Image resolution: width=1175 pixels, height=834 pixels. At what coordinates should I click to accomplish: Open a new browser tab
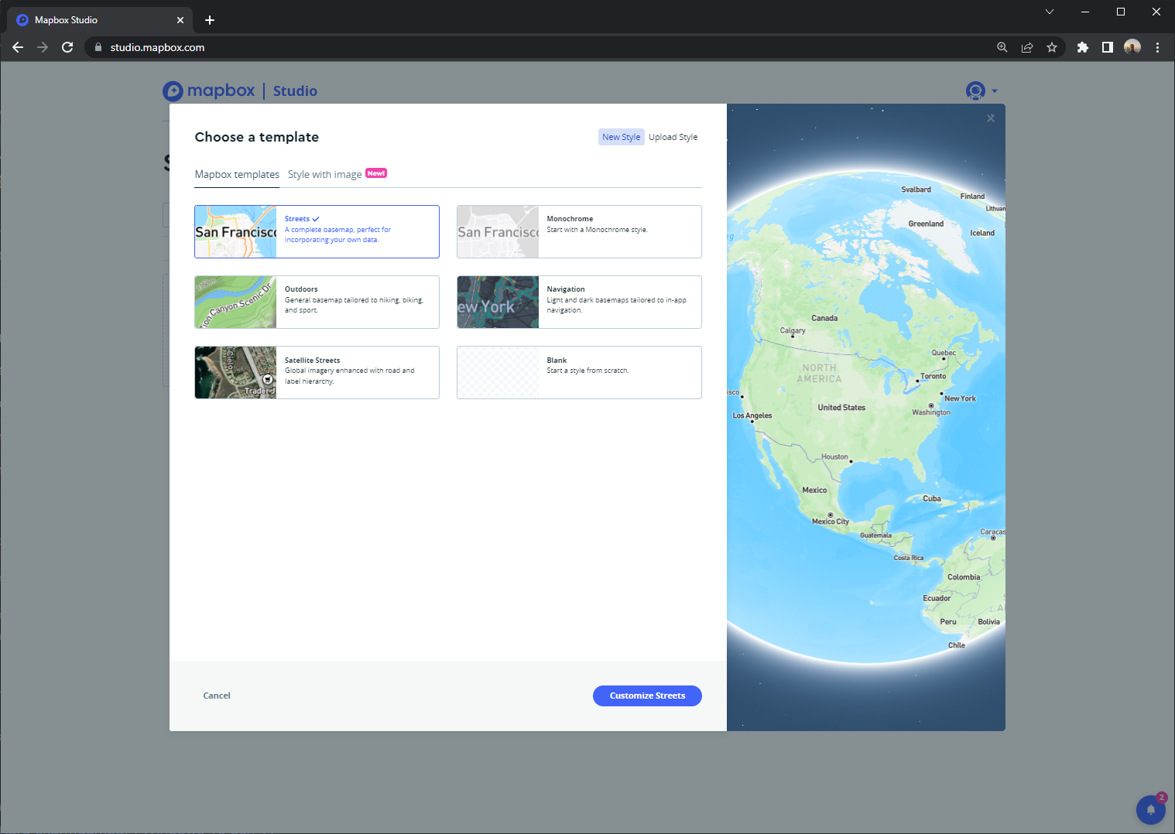(x=210, y=20)
